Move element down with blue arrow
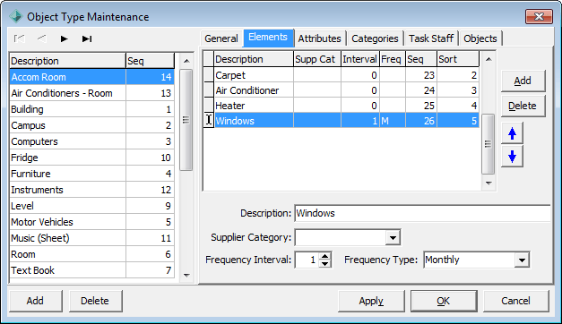The width and height of the screenshot is (562, 324). 512,157
